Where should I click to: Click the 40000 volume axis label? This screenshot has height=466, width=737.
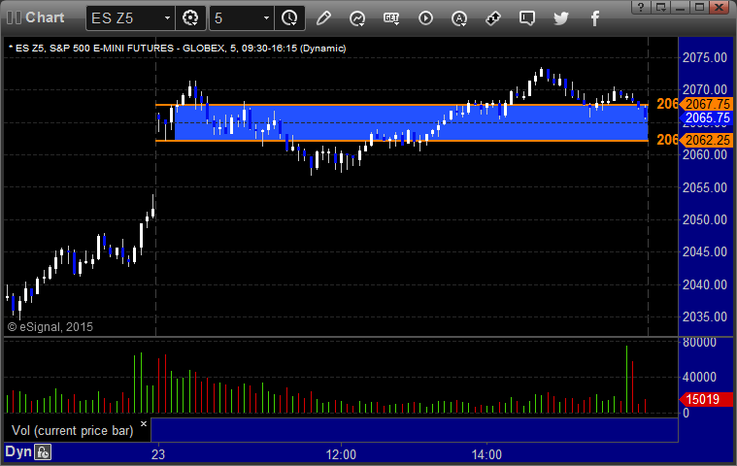699,378
